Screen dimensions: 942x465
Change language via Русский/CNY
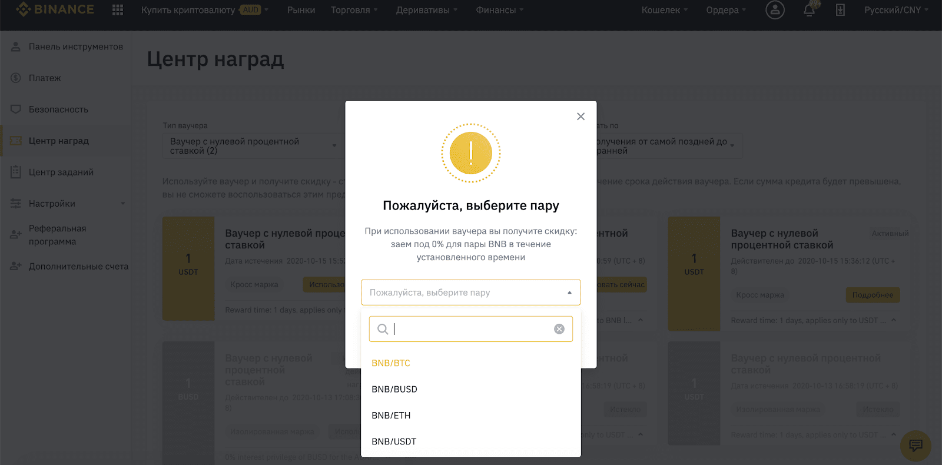(896, 10)
